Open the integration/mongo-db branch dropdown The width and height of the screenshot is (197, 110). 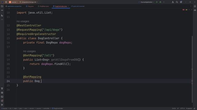click(x=29, y=2)
